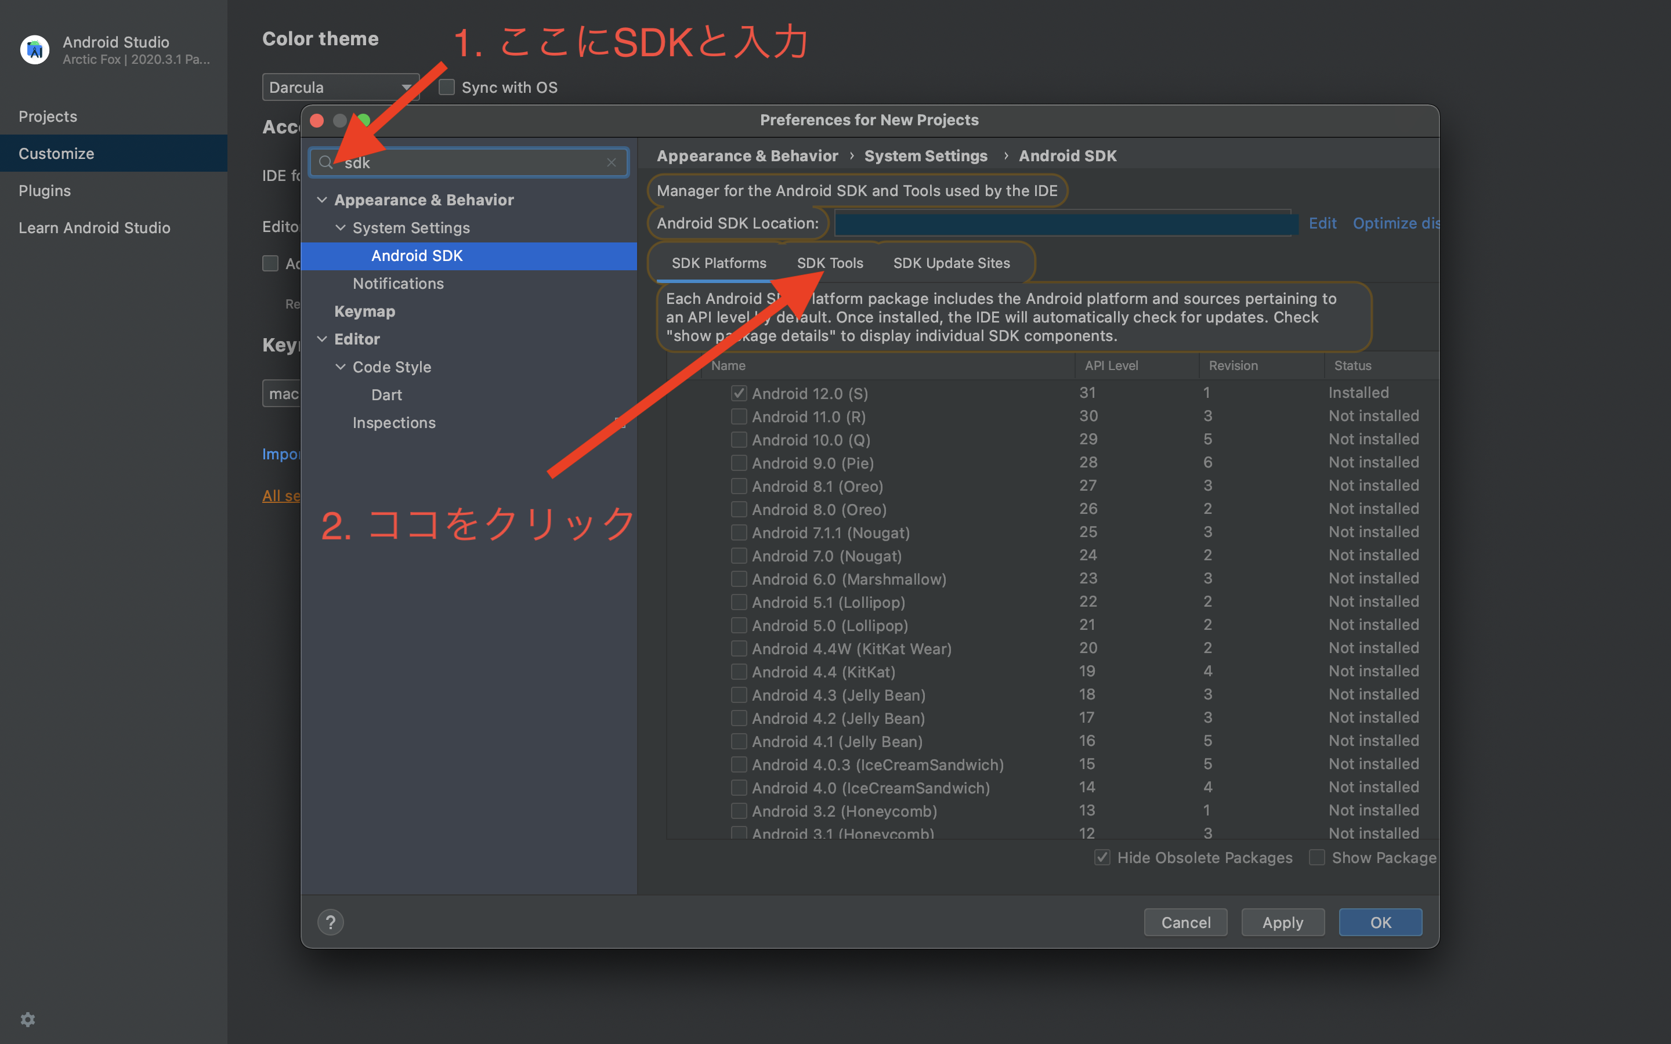Click Installed status for Android 12.0
This screenshot has height=1044, width=1671.
1358,392
